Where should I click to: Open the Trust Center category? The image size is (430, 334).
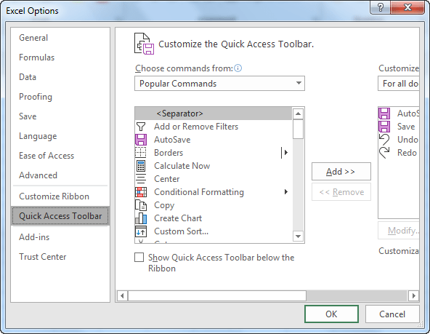point(43,257)
